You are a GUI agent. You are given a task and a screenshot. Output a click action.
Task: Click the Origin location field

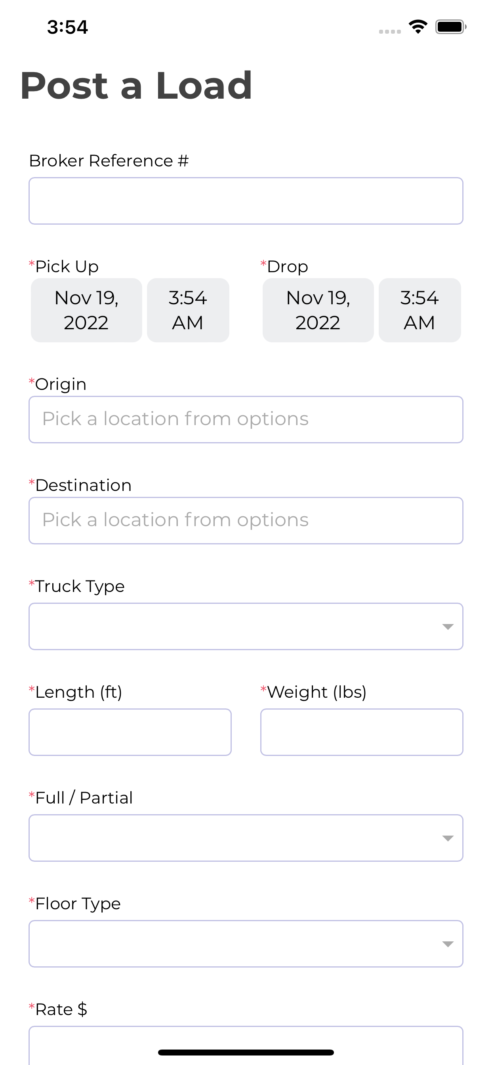click(246, 420)
